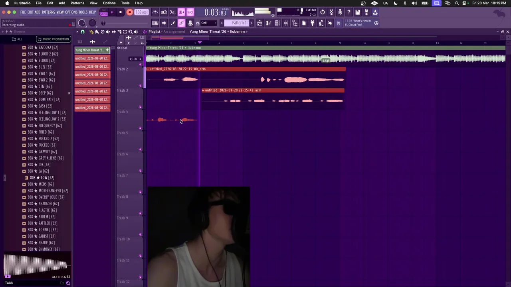Image resolution: width=511 pixels, height=287 pixels.
Task: Open the FILE menu in FL Studio toolbar
Action: (23, 12)
